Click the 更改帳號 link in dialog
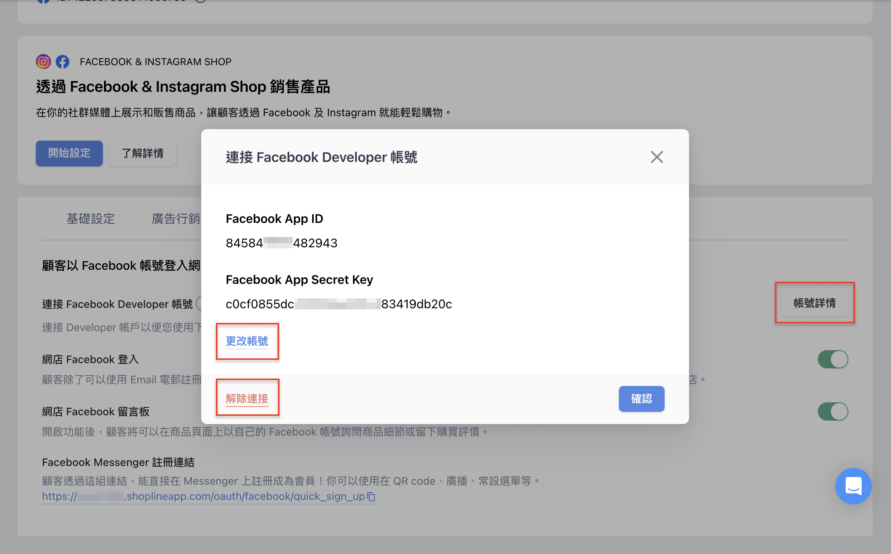This screenshot has height=554, width=891. point(247,341)
